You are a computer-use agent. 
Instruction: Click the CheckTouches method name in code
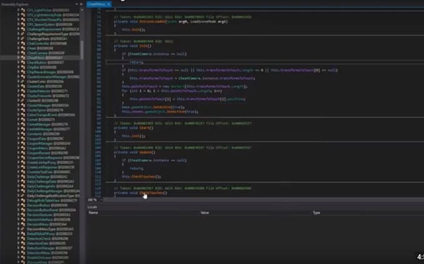153,193
